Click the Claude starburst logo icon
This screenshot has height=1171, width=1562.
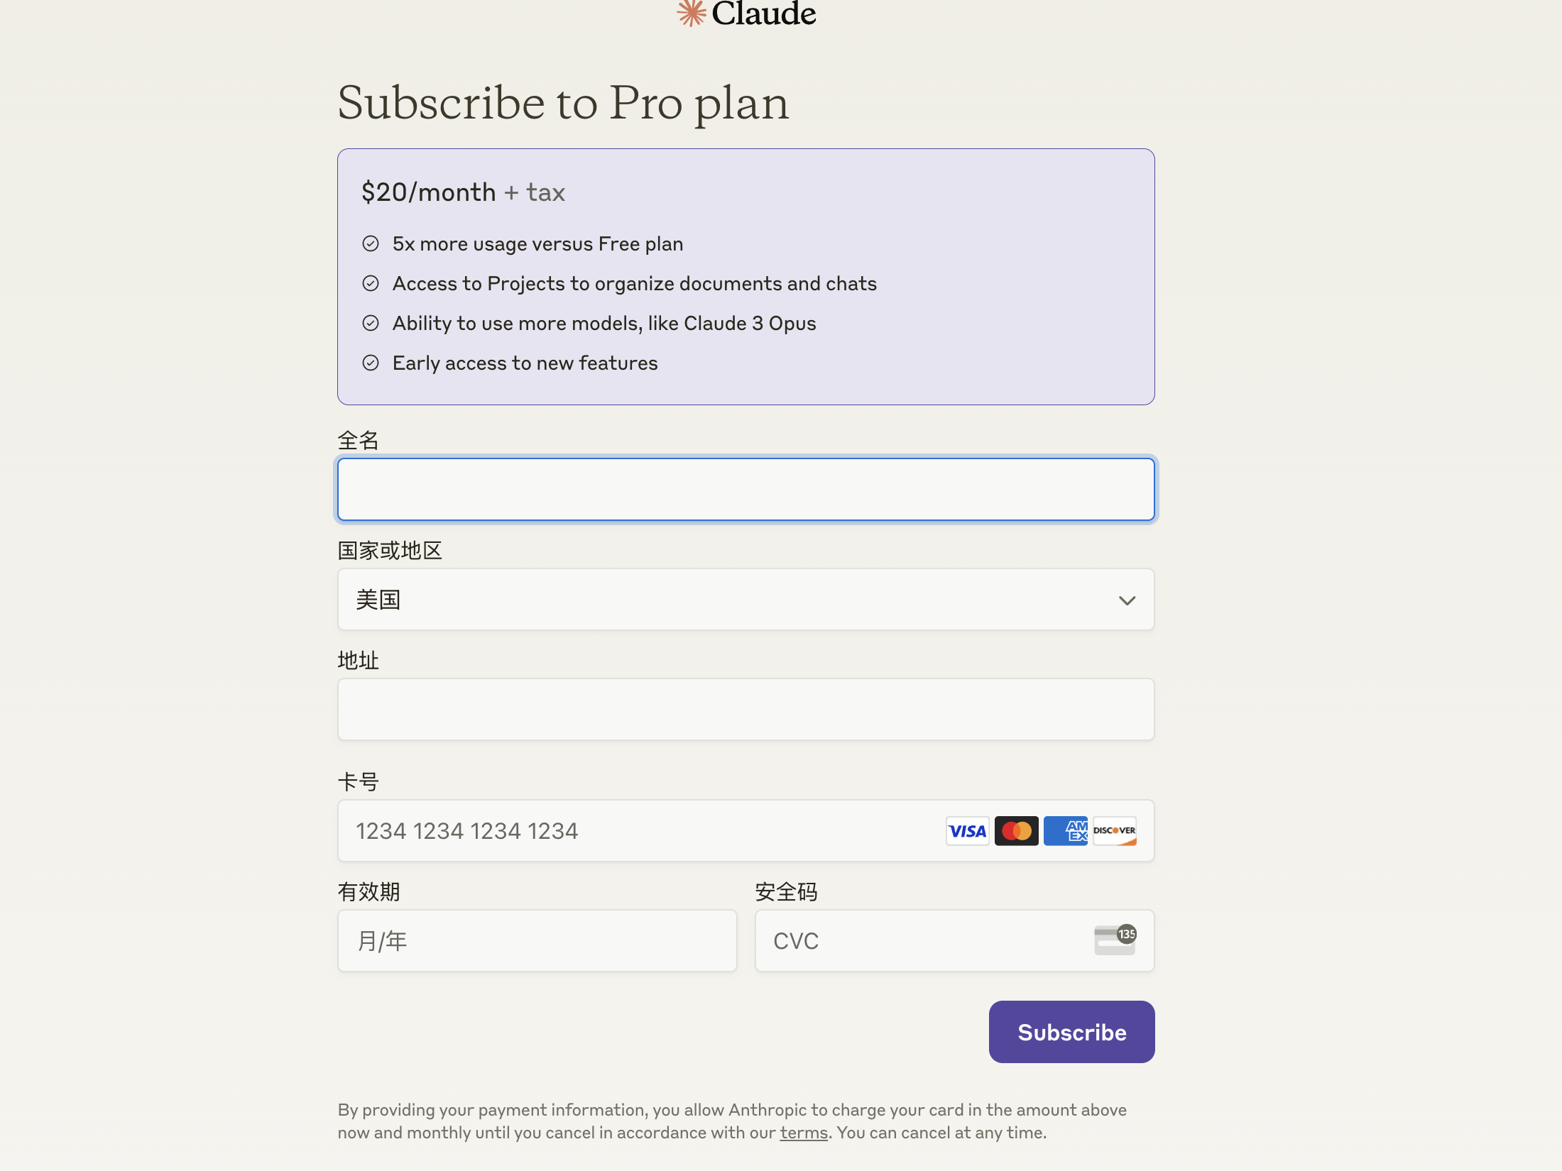click(x=691, y=12)
